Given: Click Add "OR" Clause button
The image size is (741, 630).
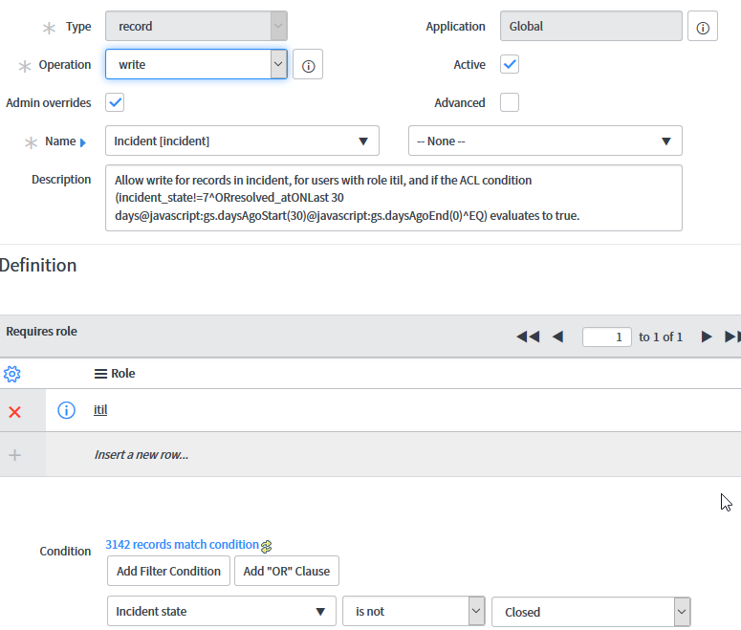Looking at the screenshot, I should pos(287,571).
